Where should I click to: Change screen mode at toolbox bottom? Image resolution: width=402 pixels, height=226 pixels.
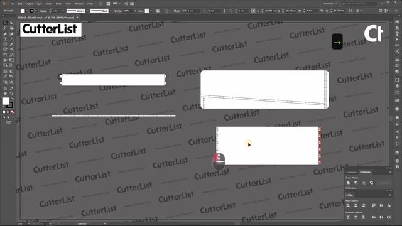click(8, 122)
